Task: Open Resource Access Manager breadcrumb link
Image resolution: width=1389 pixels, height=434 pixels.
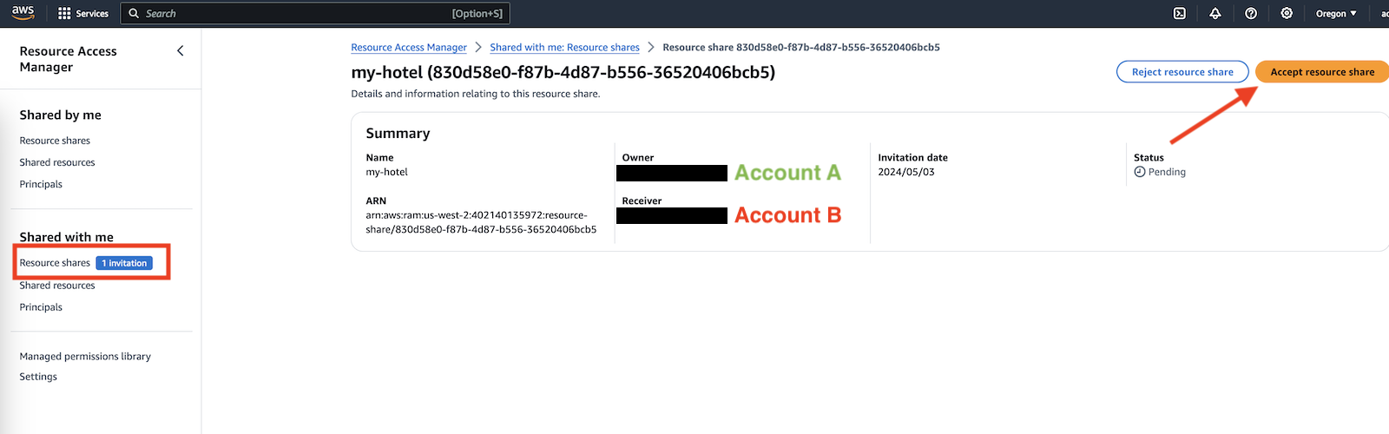Action: [409, 48]
